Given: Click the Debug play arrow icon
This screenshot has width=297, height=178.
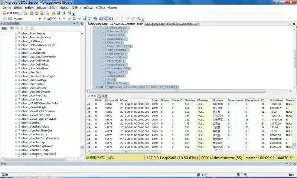Looking at the screenshot, I should (59, 19).
